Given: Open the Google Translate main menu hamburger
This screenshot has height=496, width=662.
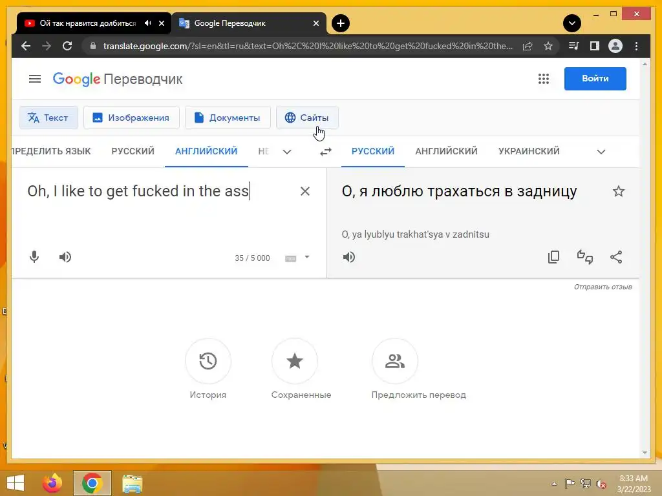Looking at the screenshot, I should 35,79.
